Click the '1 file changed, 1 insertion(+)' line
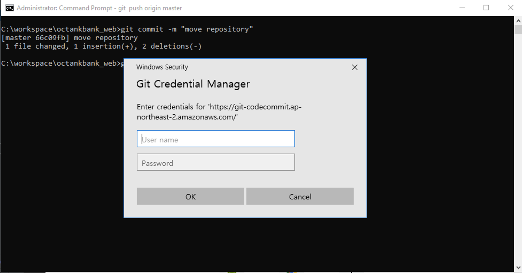522x273 pixels. click(103, 46)
